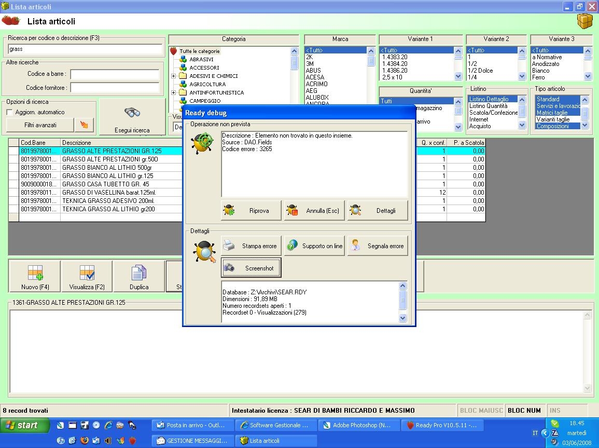Click the Riprova bug icon button
Image resolution: width=599 pixels, height=448 pixels.
tap(251, 210)
